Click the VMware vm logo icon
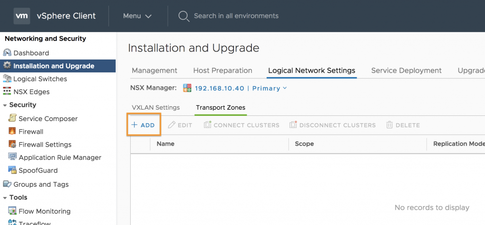The image size is (485, 225). point(22,16)
